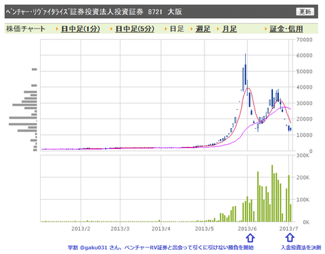Click the 20000 price axis label
The width and height of the screenshot is (325, 254).
[x=304, y=119]
